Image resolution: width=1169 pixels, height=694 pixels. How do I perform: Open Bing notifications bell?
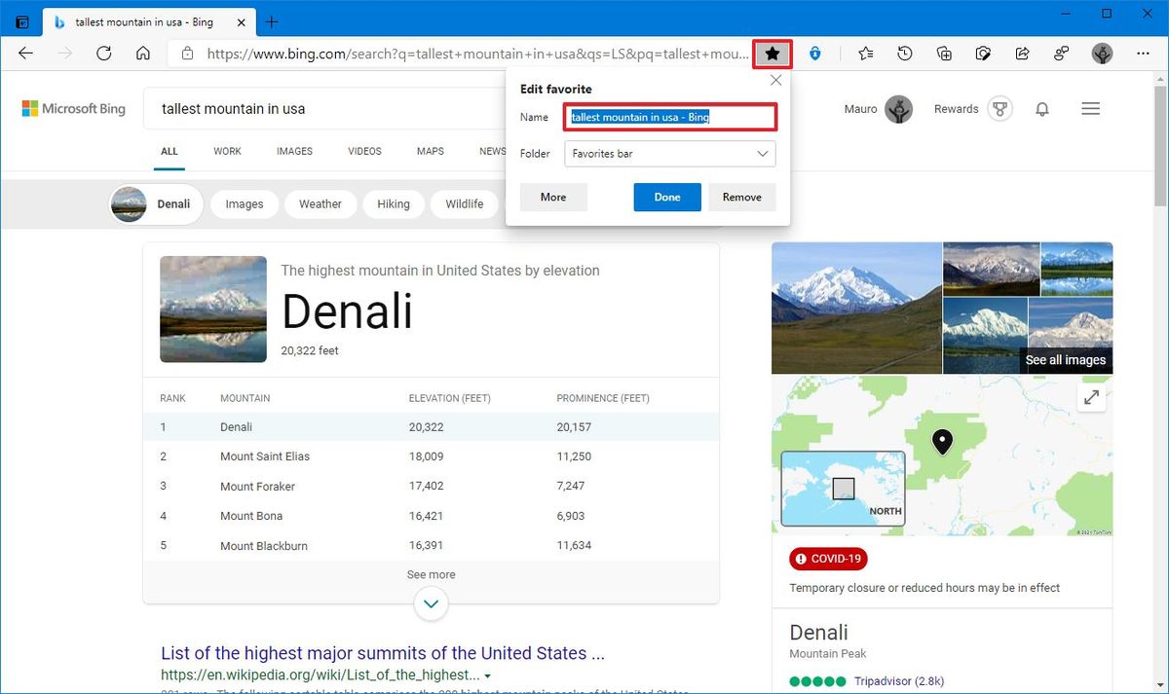[x=1042, y=109]
